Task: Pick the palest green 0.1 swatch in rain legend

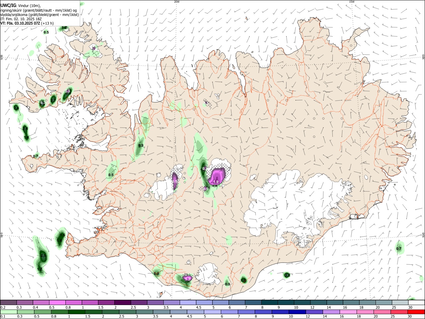Action: click(8, 312)
